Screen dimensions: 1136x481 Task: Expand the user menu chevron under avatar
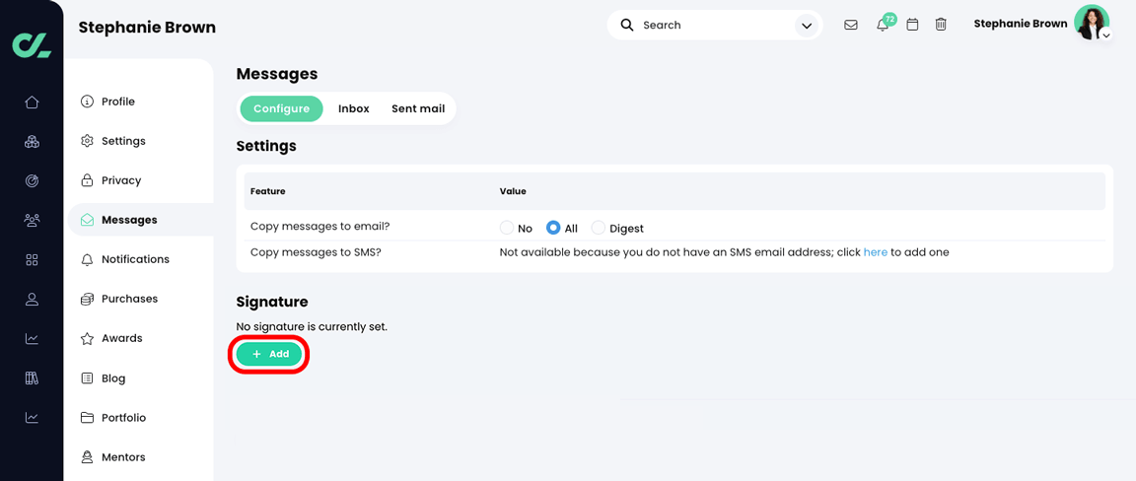(1106, 34)
